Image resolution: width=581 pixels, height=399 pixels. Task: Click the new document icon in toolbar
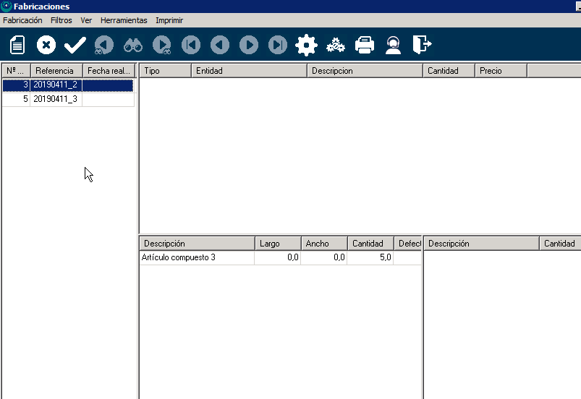(x=17, y=46)
